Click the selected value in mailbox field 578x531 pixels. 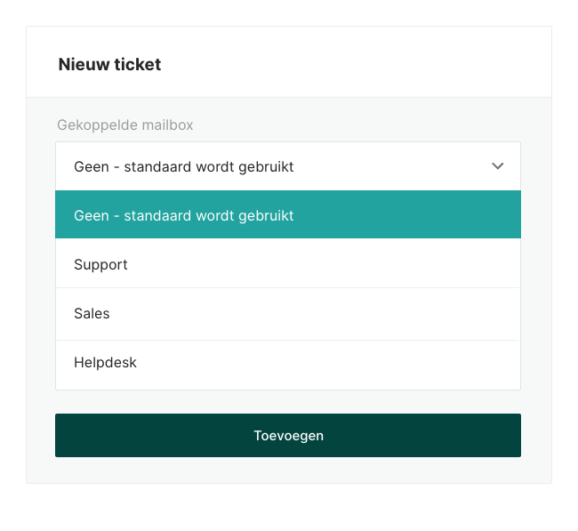(x=184, y=166)
